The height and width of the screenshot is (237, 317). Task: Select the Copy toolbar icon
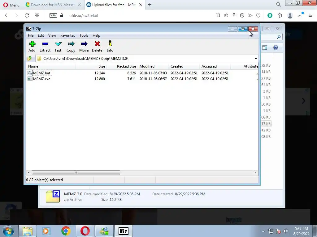click(x=71, y=46)
